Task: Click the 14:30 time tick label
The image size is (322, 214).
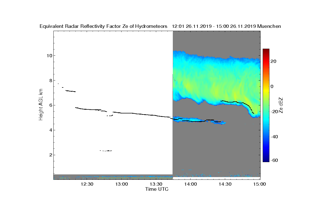Action: (x=225, y=184)
